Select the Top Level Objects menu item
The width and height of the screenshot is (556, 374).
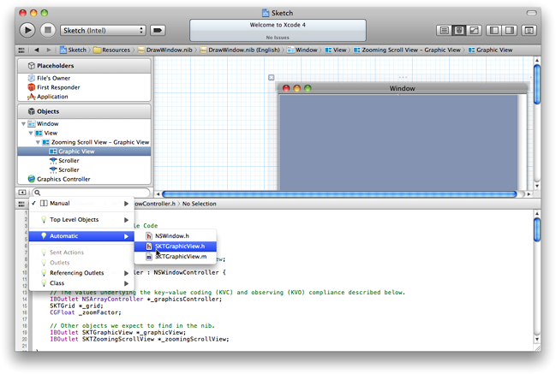click(74, 220)
